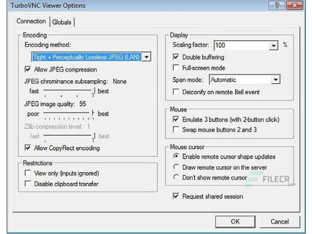Close the TurboVNC Viewer Options dialog
Viewport: 312px width, 234px height.
point(295,6)
